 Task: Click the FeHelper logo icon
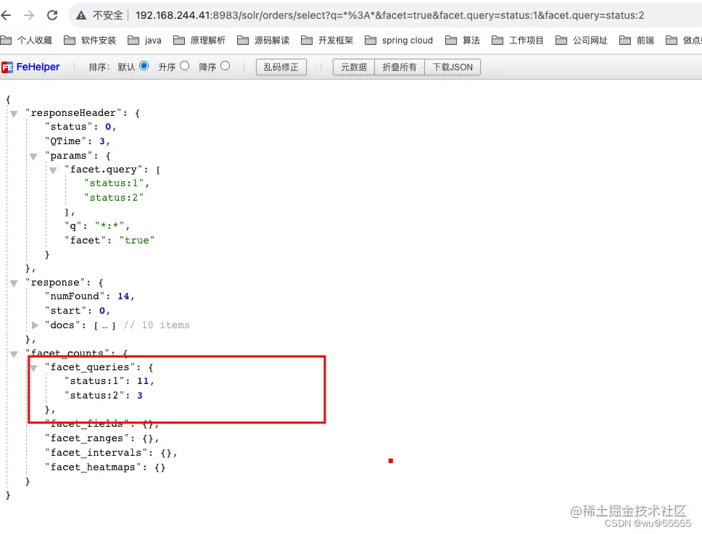point(7,67)
